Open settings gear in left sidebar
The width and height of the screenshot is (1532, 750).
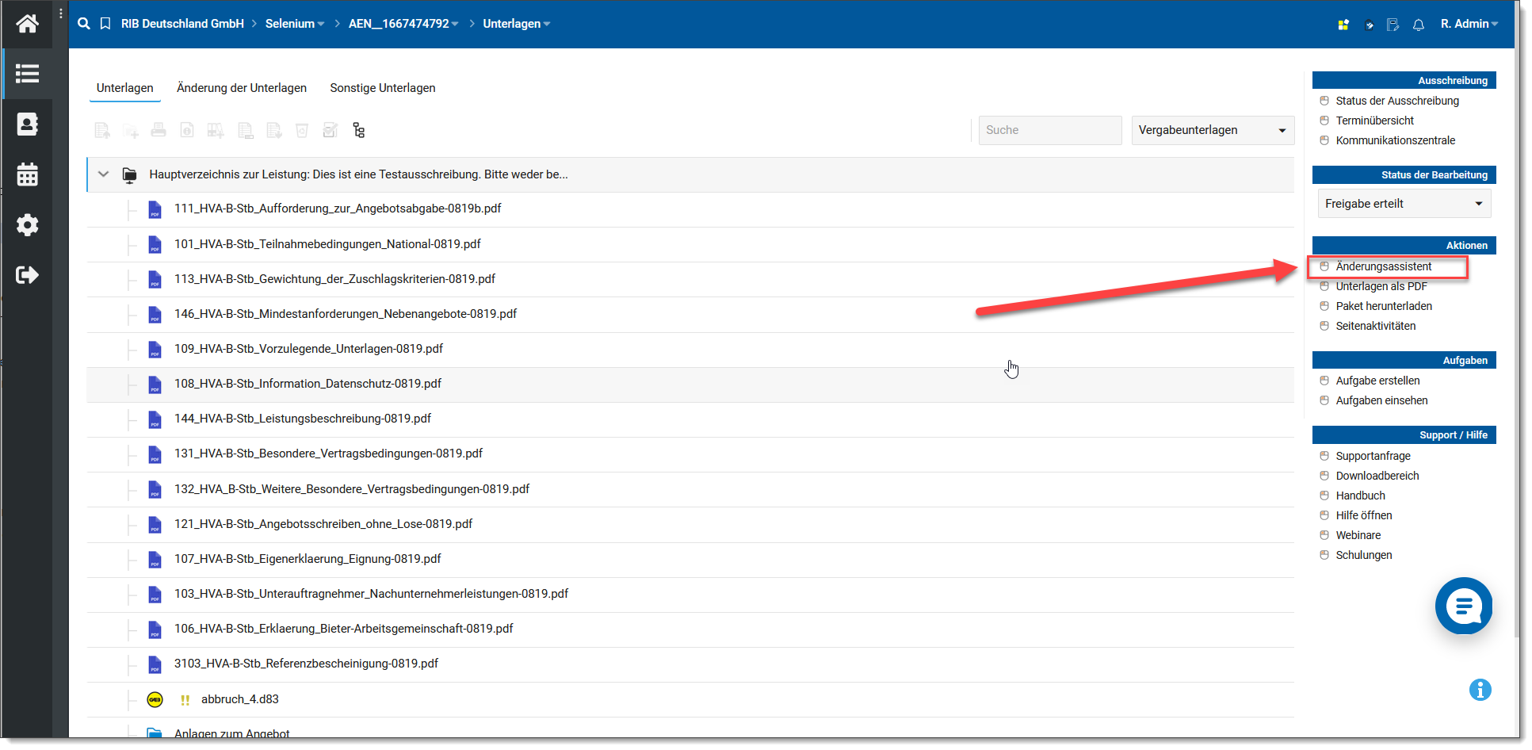pyautogui.click(x=27, y=225)
